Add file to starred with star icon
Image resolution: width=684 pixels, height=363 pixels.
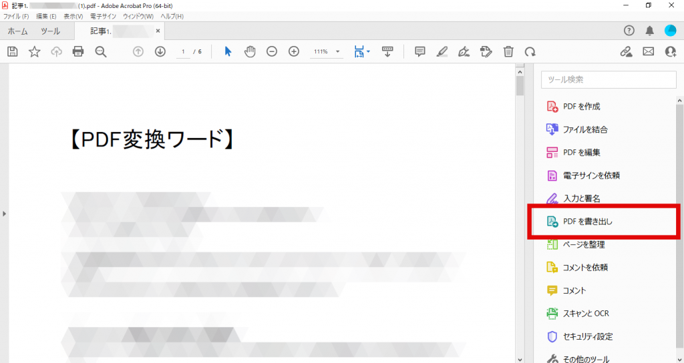[35, 52]
